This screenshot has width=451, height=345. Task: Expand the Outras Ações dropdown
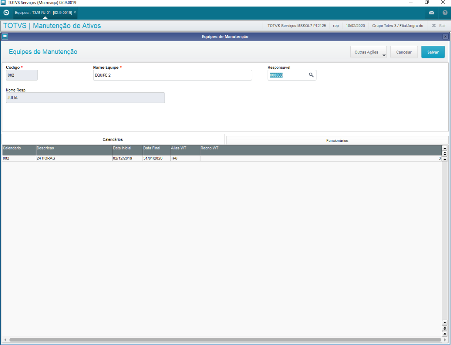click(369, 52)
